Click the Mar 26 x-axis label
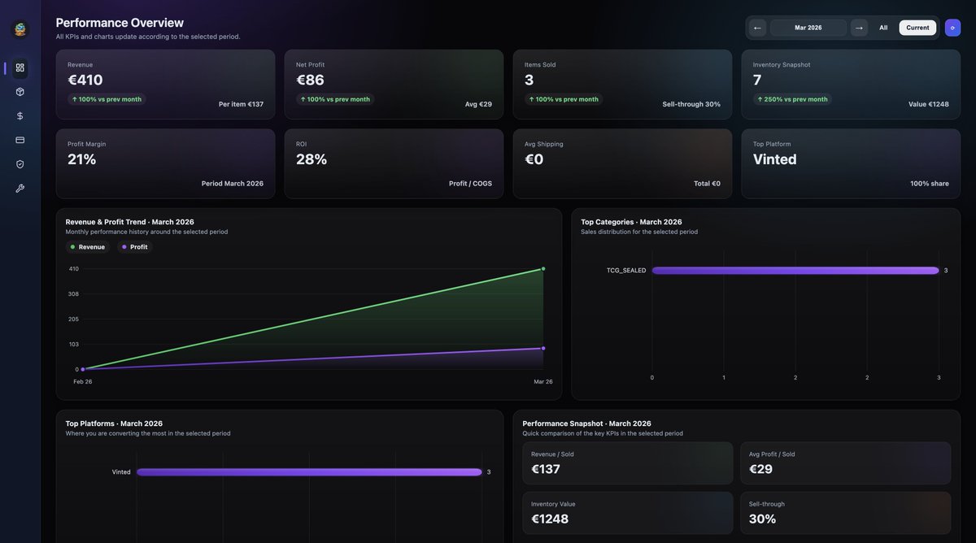The height and width of the screenshot is (543, 976). [543, 381]
